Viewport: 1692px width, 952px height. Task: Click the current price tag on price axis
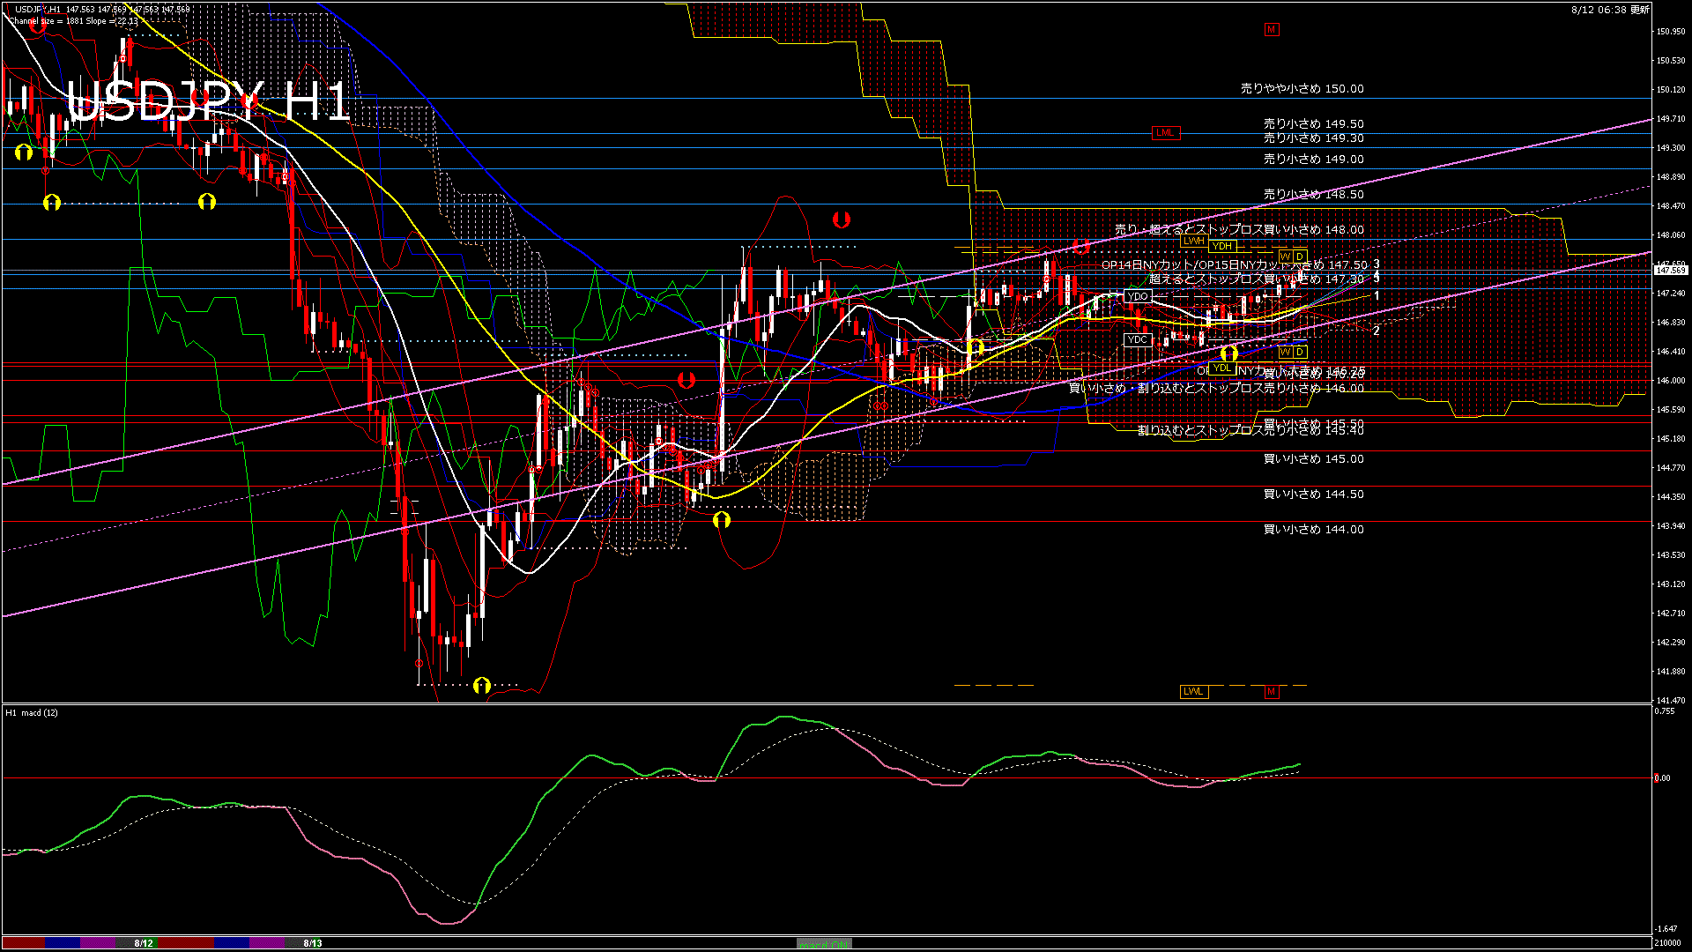click(1670, 271)
